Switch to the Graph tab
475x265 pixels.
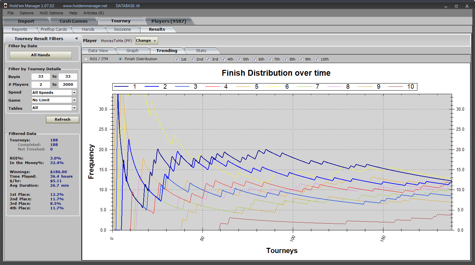tap(132, 51)
